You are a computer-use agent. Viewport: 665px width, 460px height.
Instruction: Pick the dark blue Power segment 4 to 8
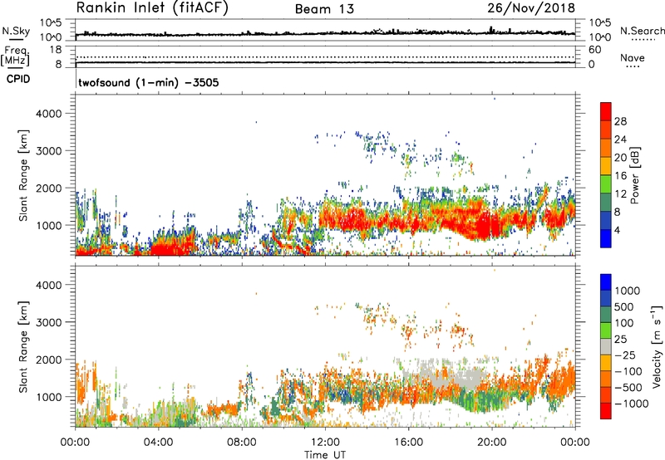(606, 221)
